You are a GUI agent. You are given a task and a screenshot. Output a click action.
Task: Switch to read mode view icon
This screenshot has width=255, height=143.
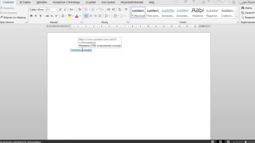pos(212,142)
